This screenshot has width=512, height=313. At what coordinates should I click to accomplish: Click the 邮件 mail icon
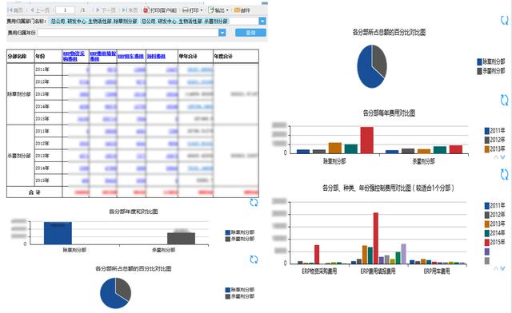coord(237,10)
